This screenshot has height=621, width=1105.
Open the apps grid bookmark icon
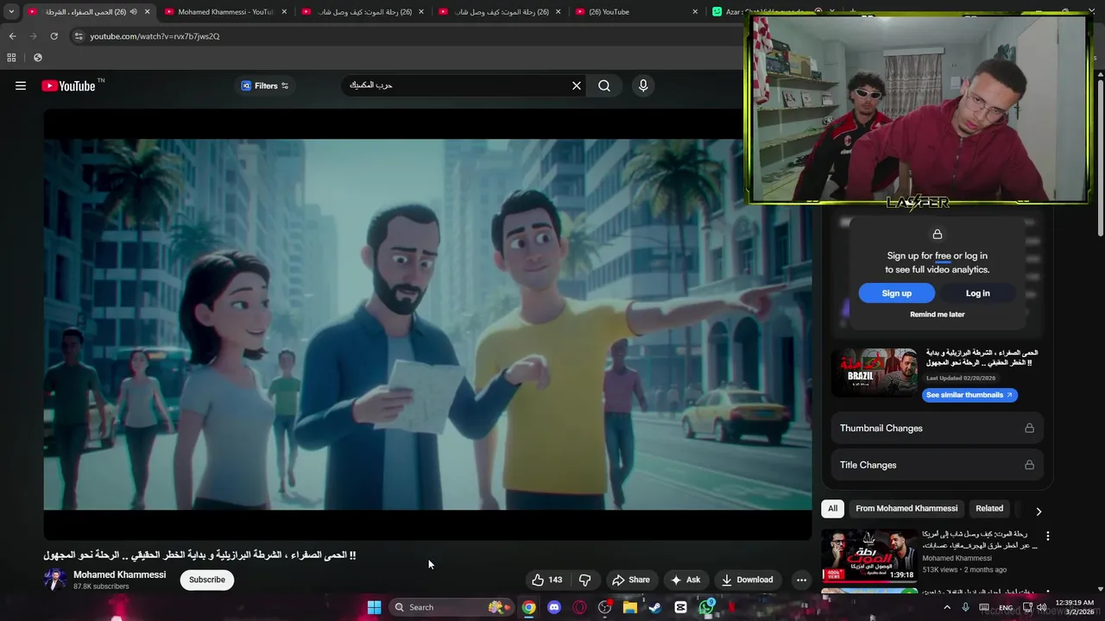[x=11, y=58]
